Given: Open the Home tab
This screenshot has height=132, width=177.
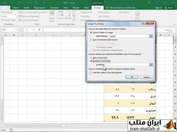Looking at the screenshot, I should click(16, 8).
